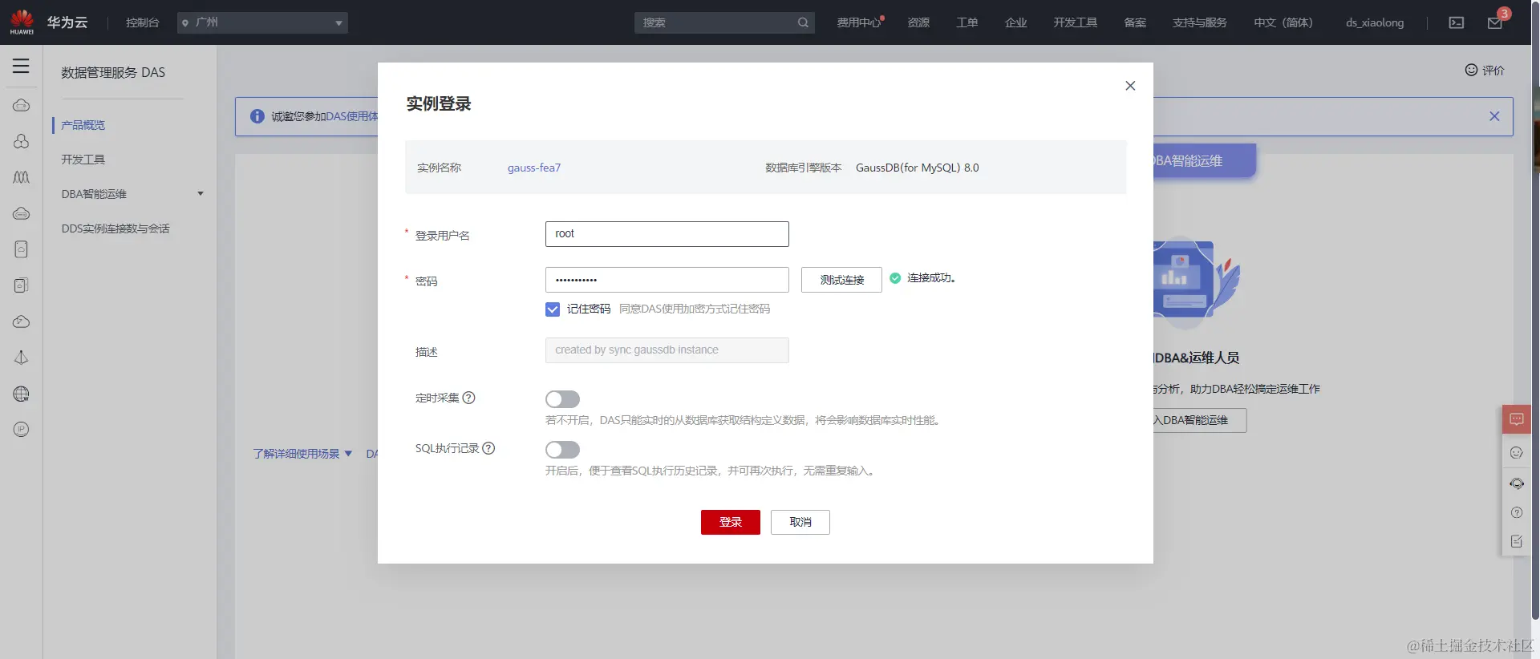
Task: Click the 描述 field
Action: 667,350
